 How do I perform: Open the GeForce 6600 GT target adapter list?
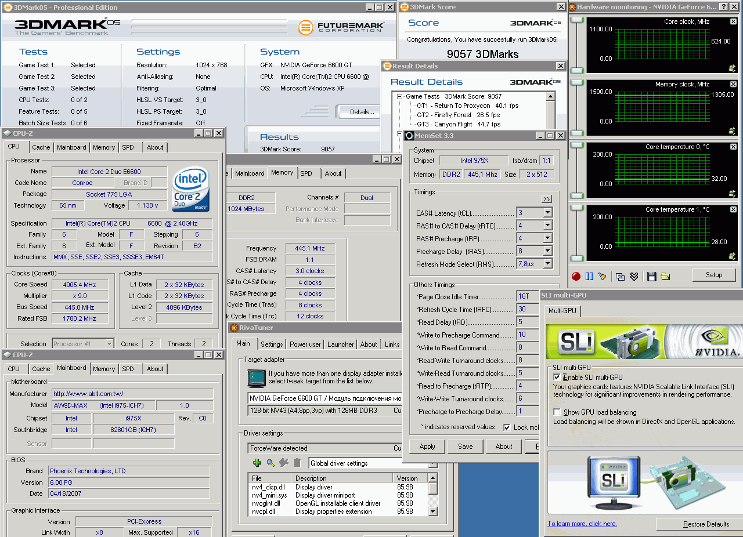click(324, 398)
